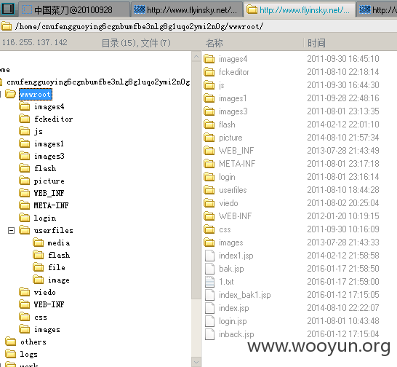
Task: Click images folder icon in file list
Action: [209, 242]
